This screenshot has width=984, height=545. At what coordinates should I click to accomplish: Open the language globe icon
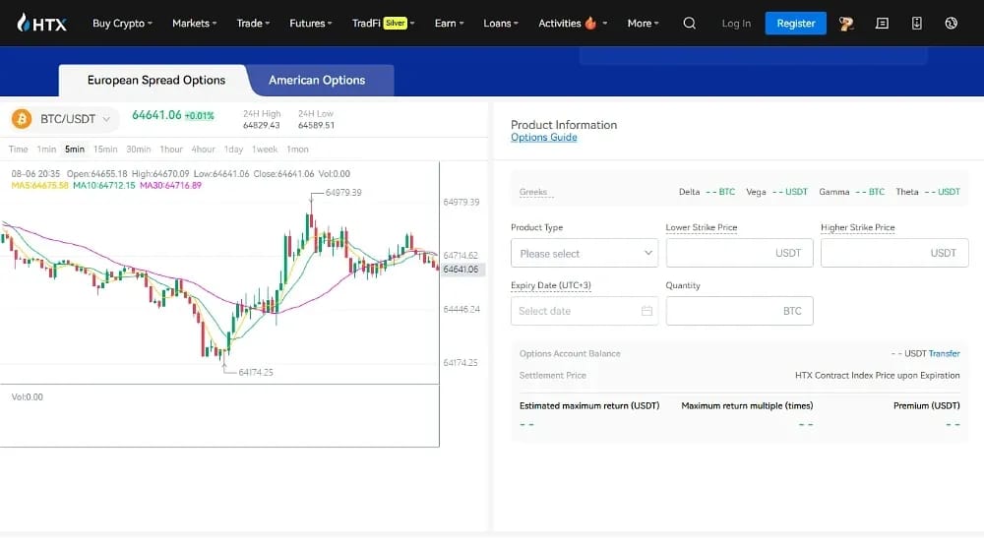point(951,24)
